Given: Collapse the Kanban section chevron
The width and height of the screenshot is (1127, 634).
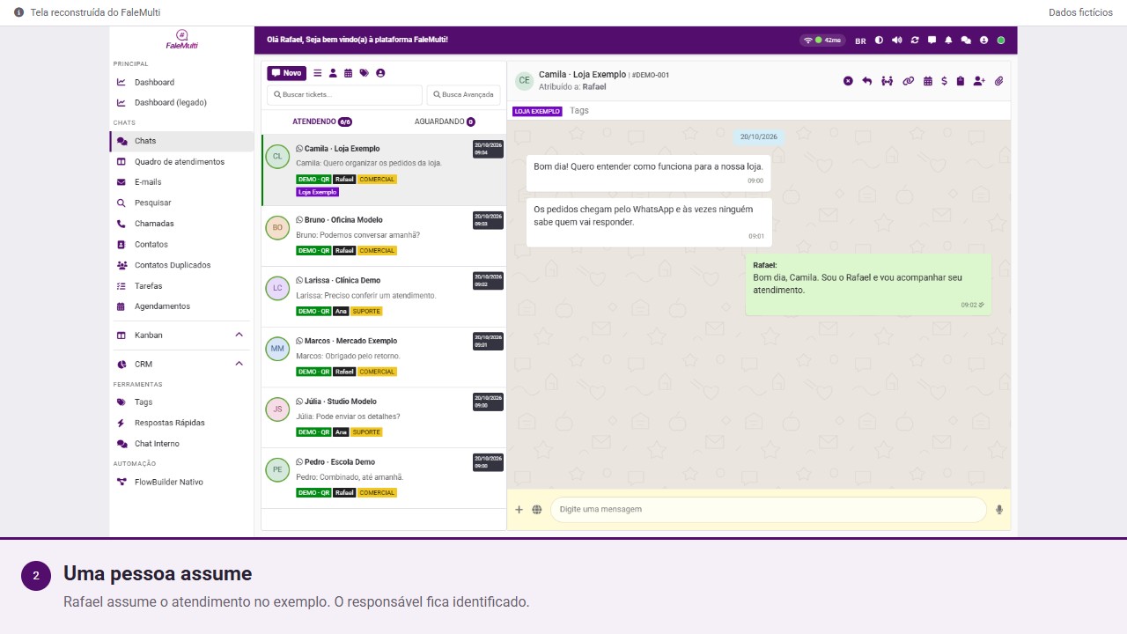Looking at the screenshot, I should (x=239, y=335).
